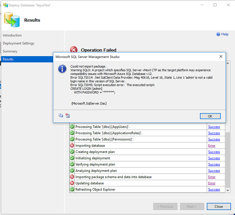Select row 'Initializing deployment'
235x215 pixels.
tap(147, 158)
